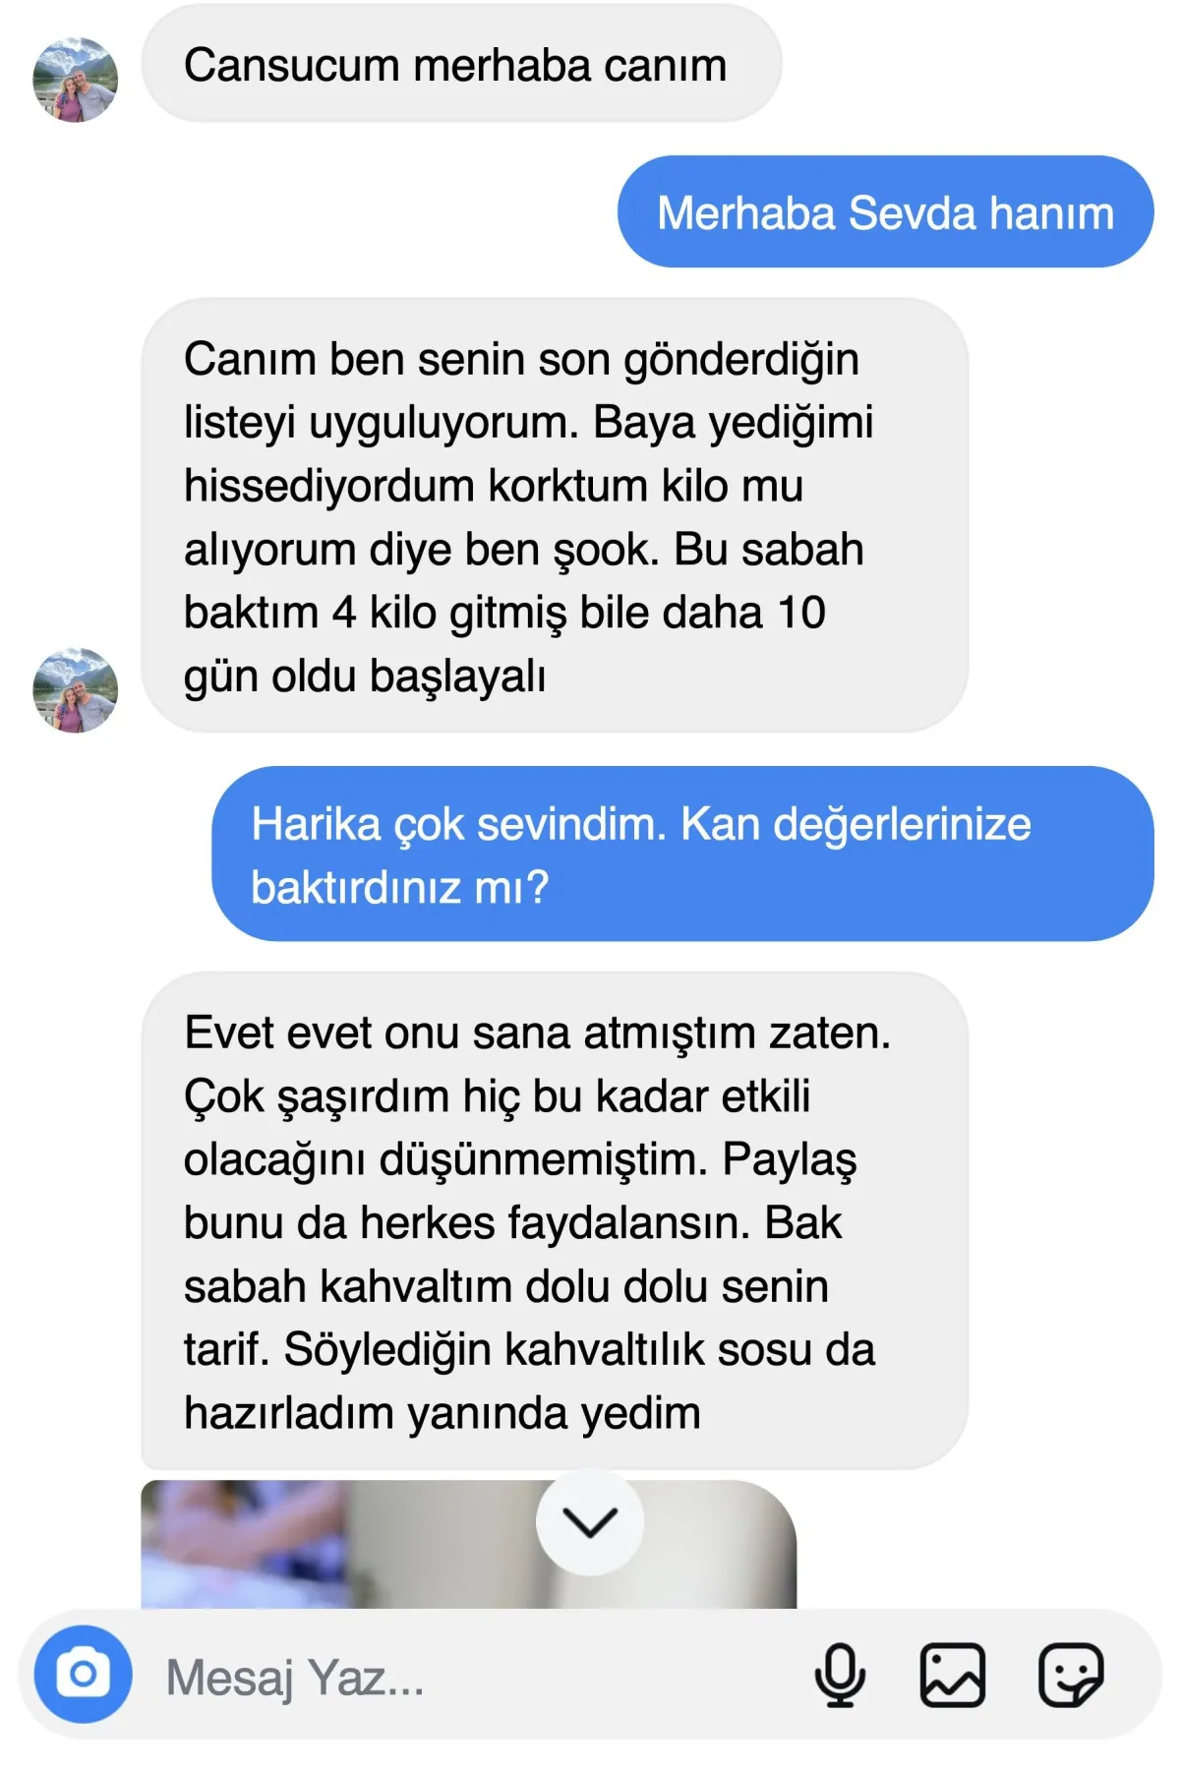The width and height of the screenshot is (1180, 1772).
Task: Select the "Merhaba Sevda hanım" blue bubble
Action: click(x=885, y=211)
